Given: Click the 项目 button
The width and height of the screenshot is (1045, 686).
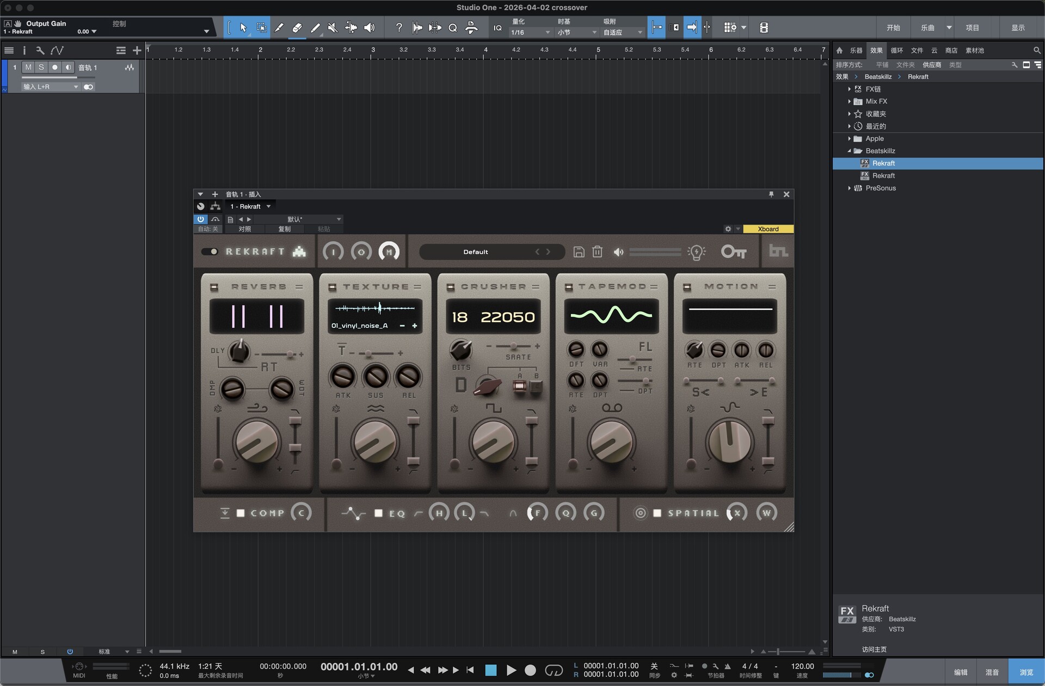Looking at the screenshot, I should 973,28.
